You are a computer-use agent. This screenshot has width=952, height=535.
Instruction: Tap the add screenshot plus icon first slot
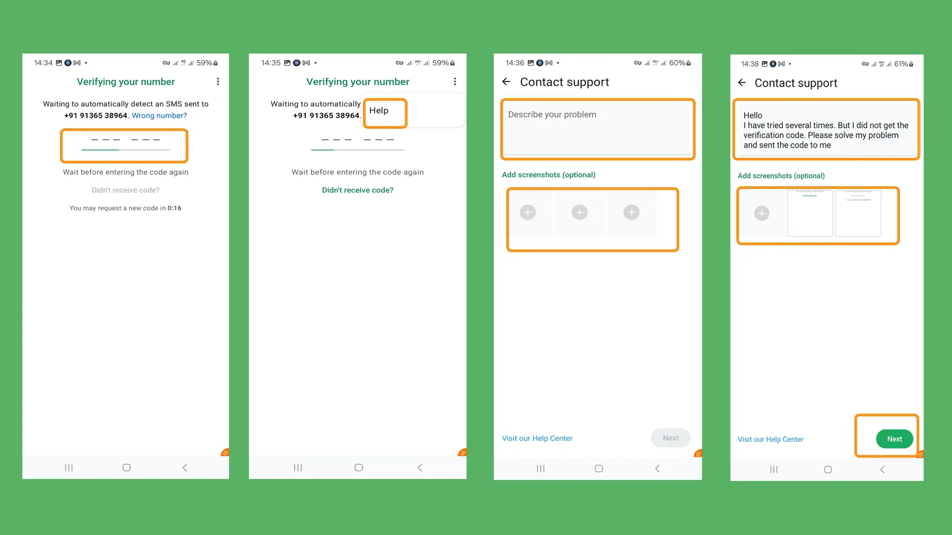pos(528,213)
